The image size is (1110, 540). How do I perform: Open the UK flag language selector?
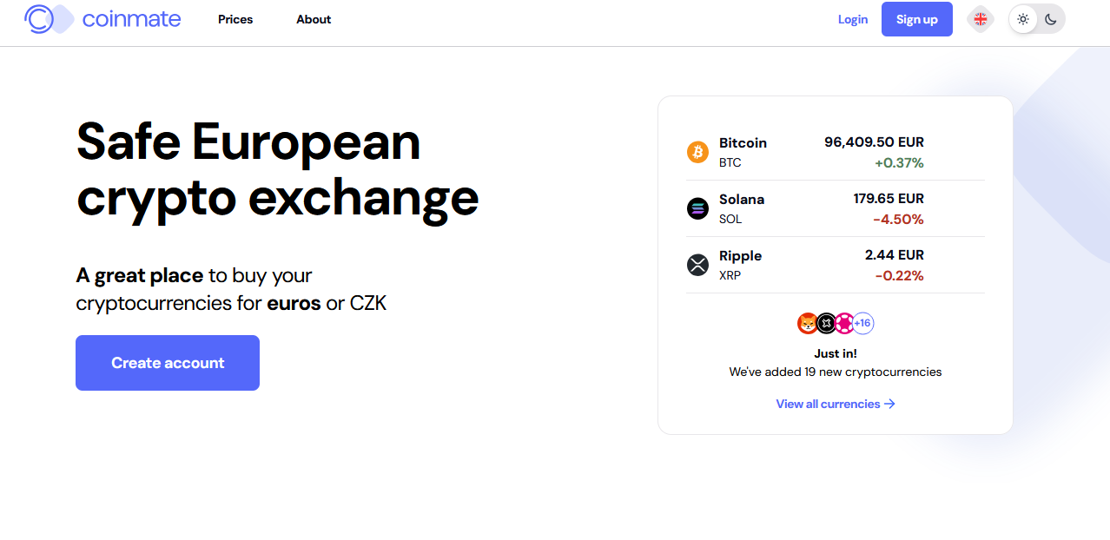point(980,19)
